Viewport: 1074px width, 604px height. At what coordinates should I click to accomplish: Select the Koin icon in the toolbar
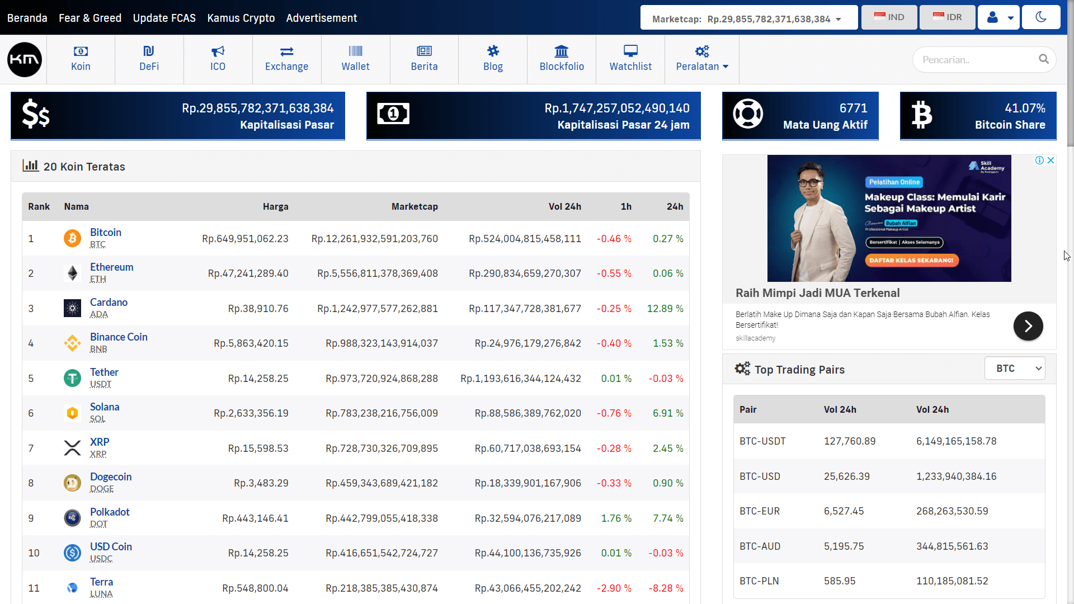(x=81, y=59)
